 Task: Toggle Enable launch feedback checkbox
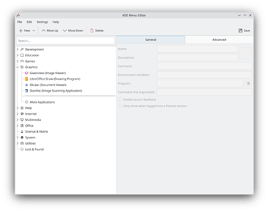pos(120,99)
